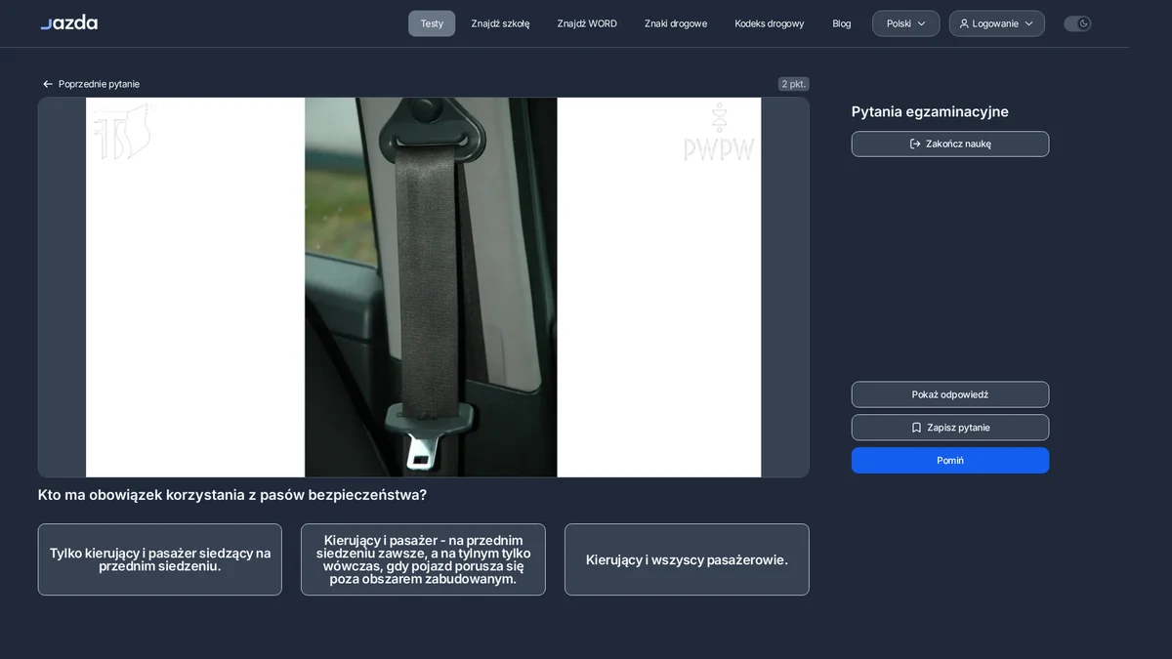Open the Znajdź WORD menu item
The height and width of the screenshot is (659, 1172).
tap(587, 23)
